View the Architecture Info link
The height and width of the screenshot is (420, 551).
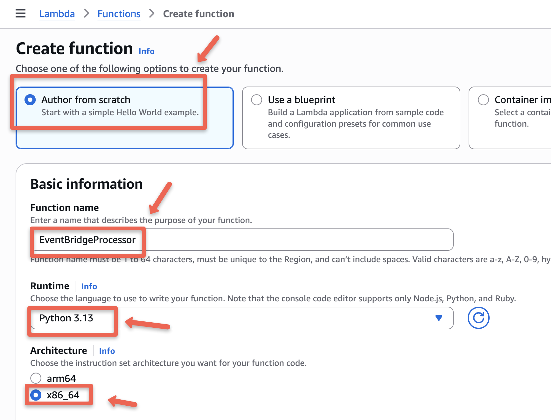[107, 351]
